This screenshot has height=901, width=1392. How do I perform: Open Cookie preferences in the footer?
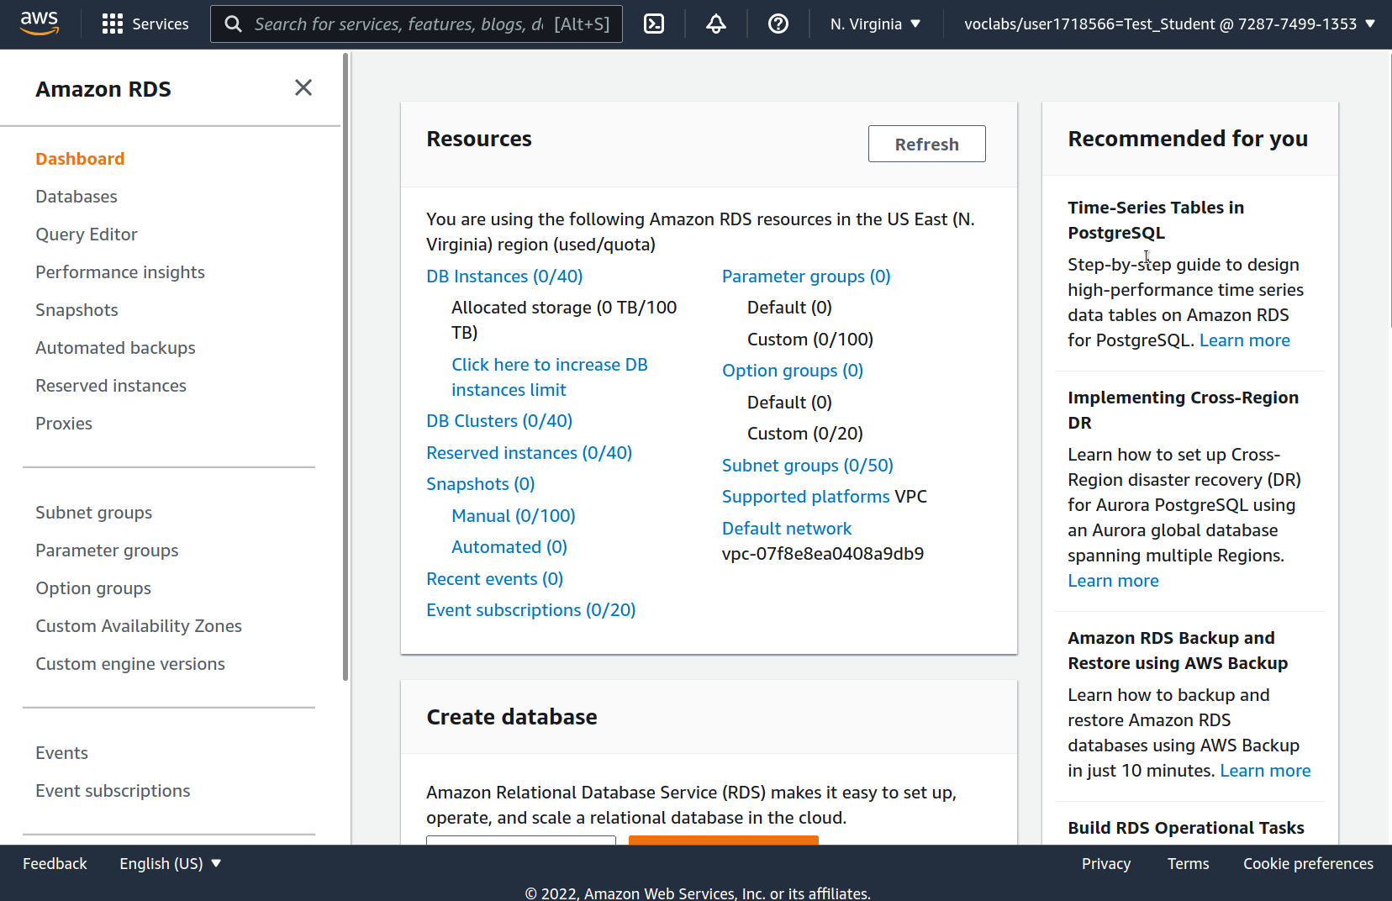[1308, 863]
